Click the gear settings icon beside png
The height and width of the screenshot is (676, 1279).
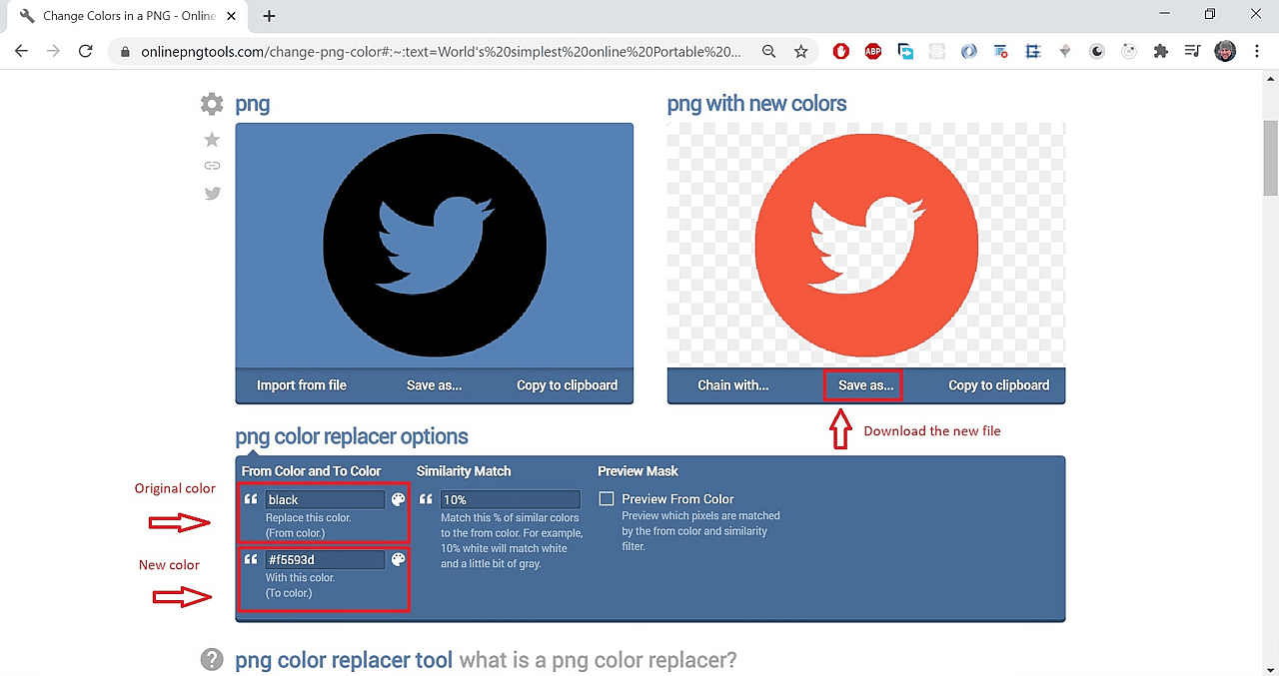click(x=212, y=104)
